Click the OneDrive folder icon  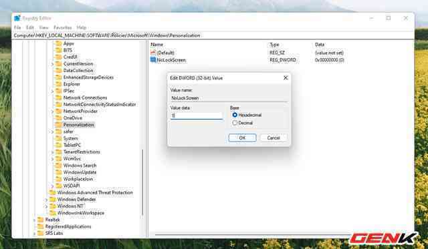tap(58, 118)
